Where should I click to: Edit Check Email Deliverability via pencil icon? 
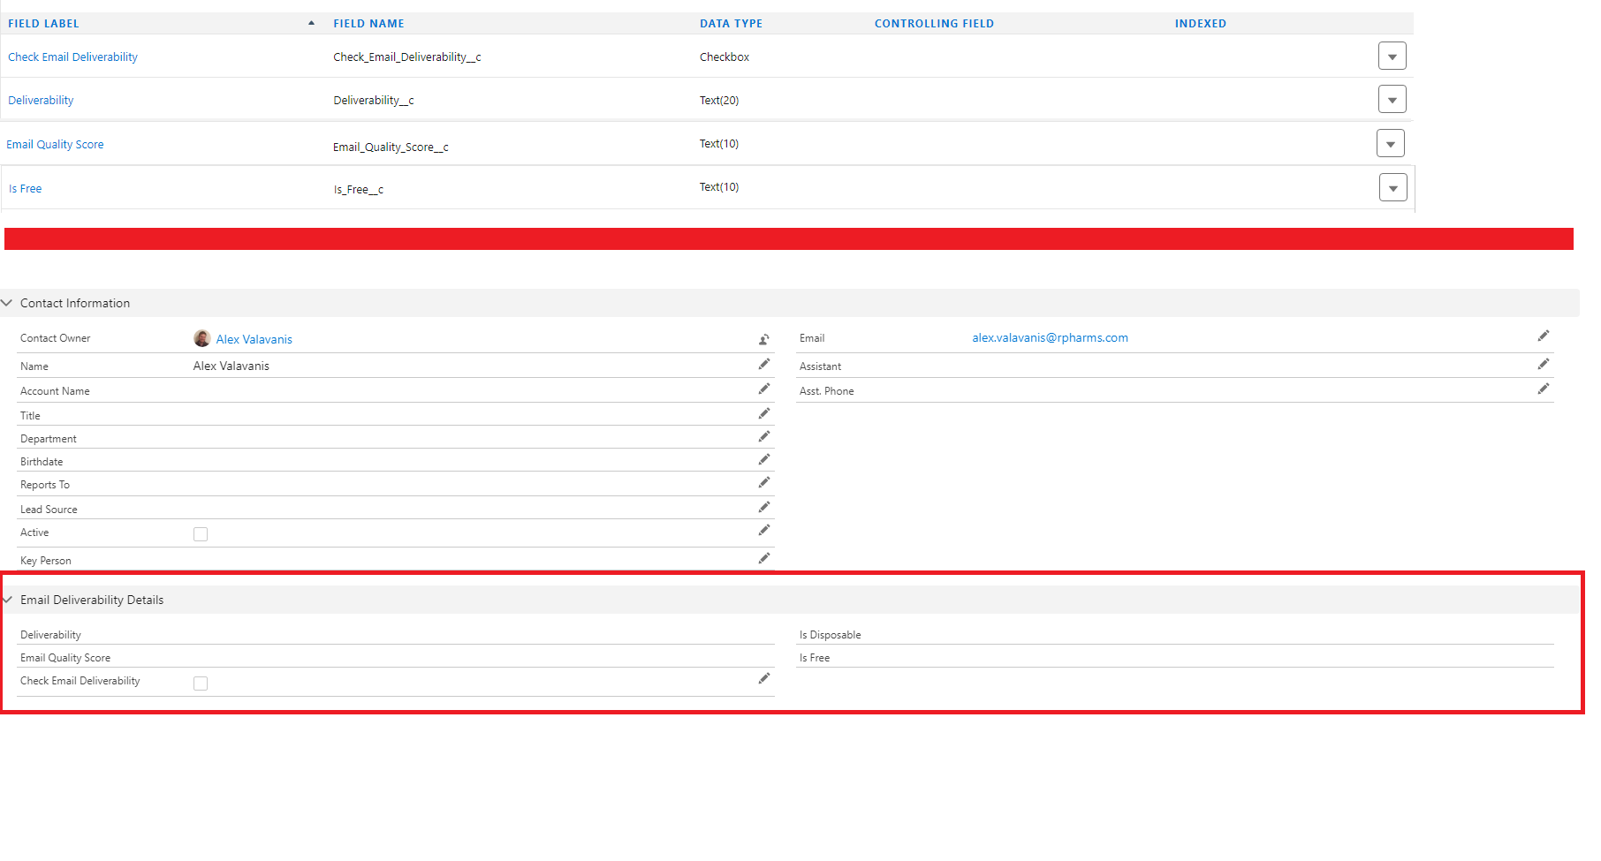[x=763, y=679]
